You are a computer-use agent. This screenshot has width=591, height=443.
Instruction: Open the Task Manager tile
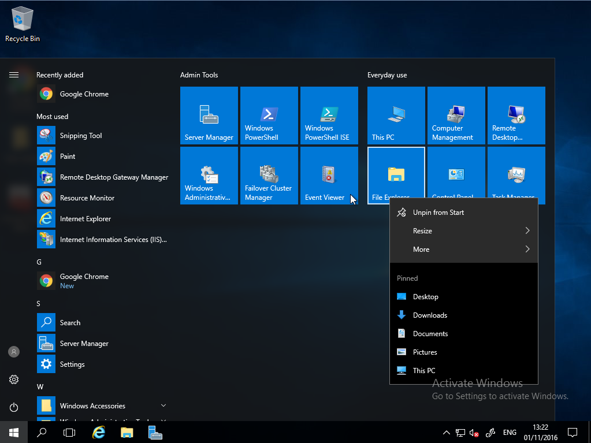click(516, 173)
